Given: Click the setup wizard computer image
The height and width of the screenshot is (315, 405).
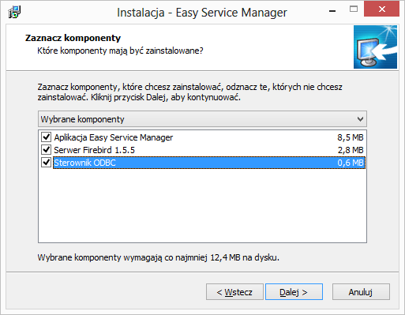Looking at the screenshot, I should [375, 47].
